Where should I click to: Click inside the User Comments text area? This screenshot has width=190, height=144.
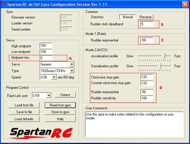pos(134,124)
